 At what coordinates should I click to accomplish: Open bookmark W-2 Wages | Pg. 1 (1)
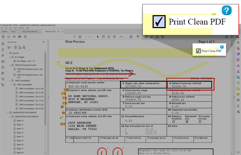(26, 61)
